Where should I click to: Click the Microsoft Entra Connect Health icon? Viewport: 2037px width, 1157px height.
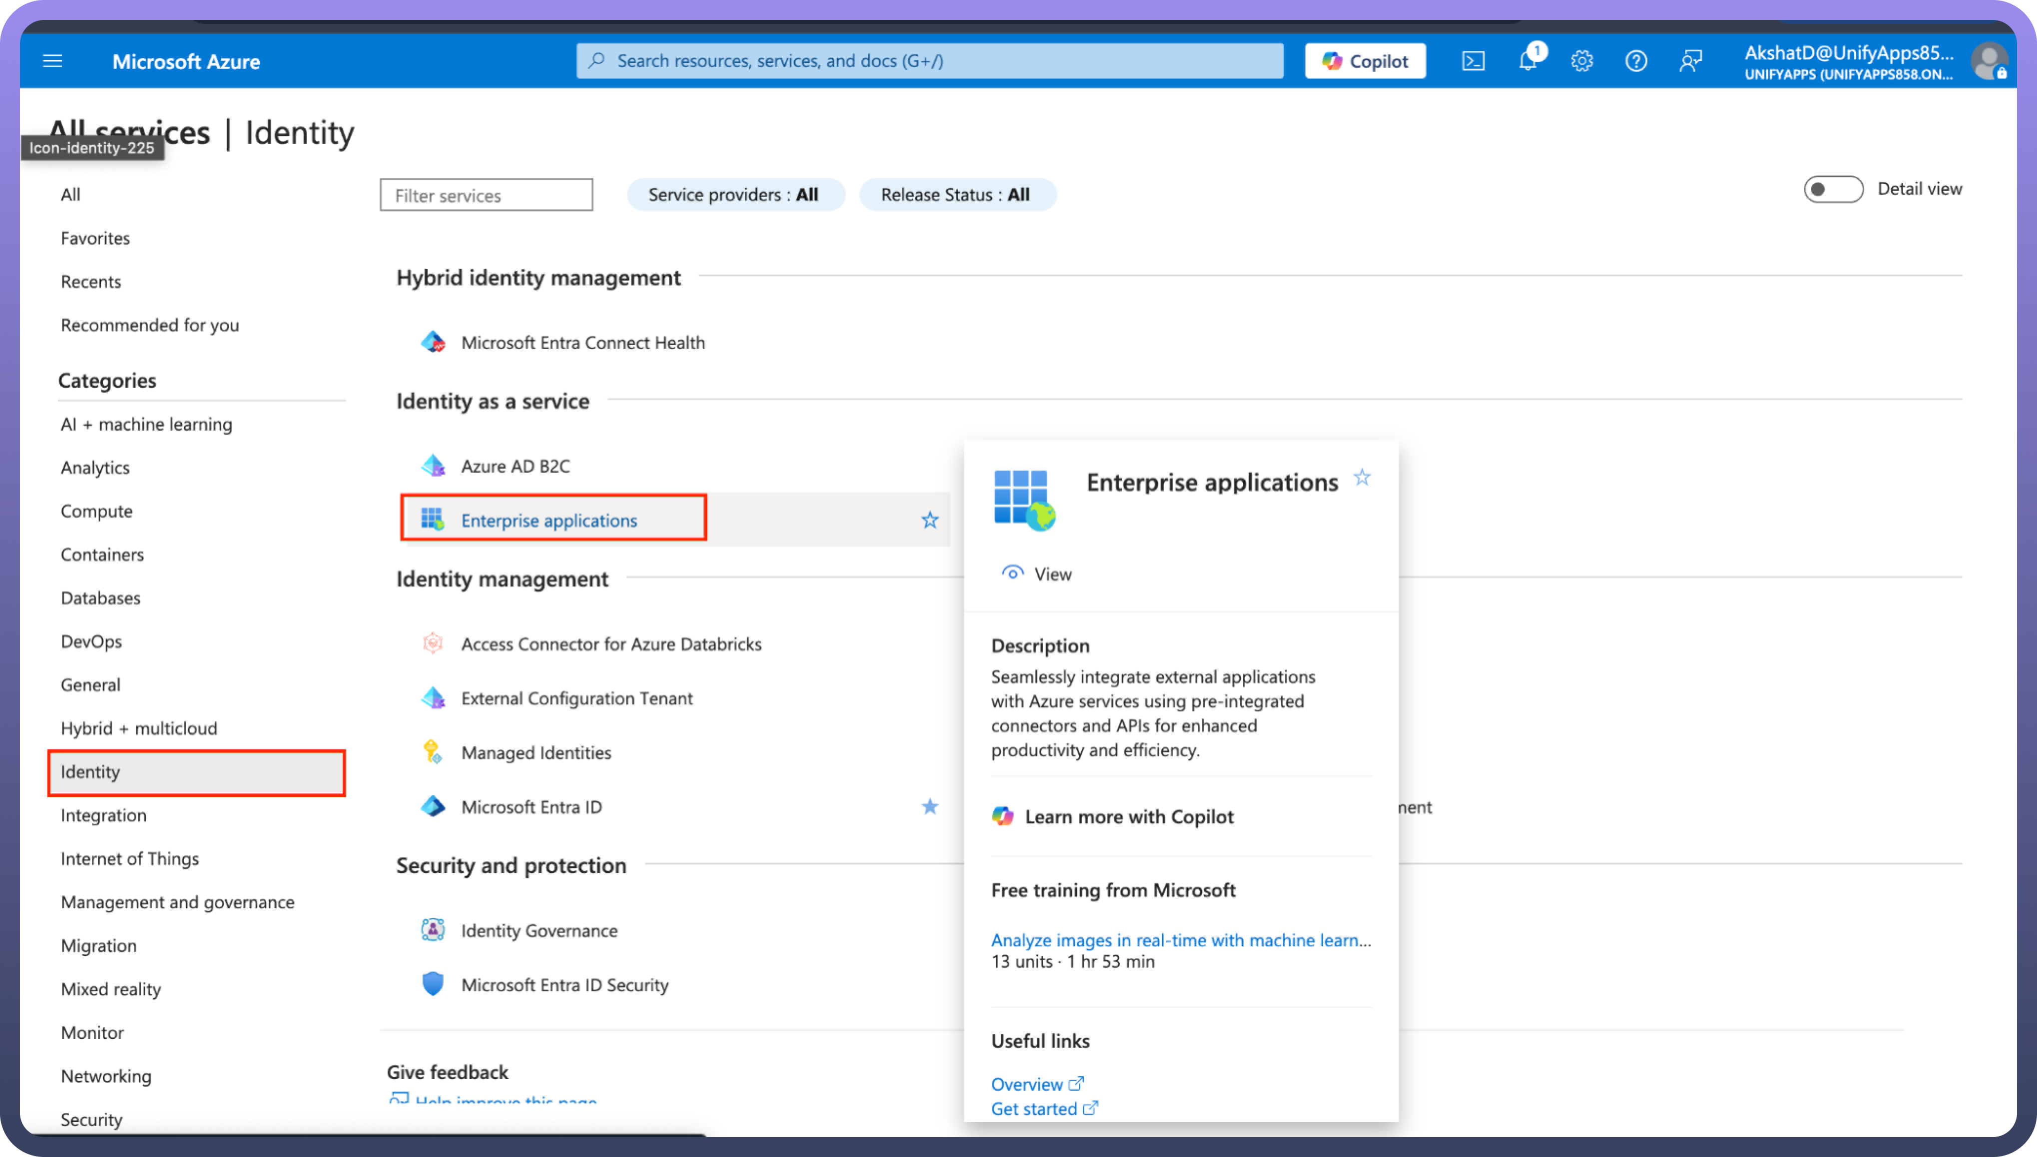pyautogui.click(x=433, y=342)
